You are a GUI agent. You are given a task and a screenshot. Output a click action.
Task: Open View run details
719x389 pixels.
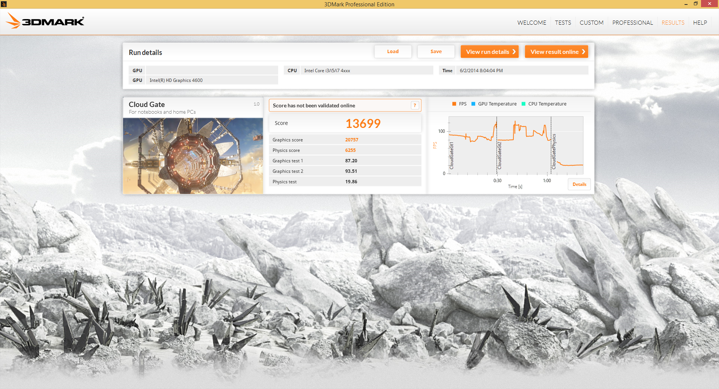489,52
